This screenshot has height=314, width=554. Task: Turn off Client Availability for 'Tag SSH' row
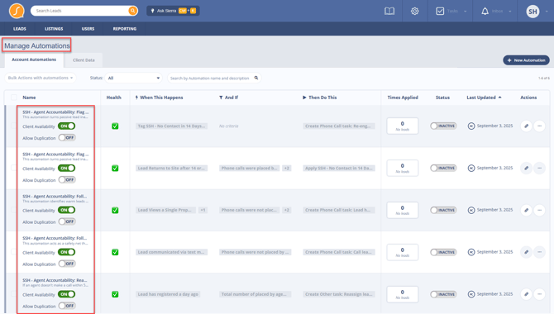[66, 126]
